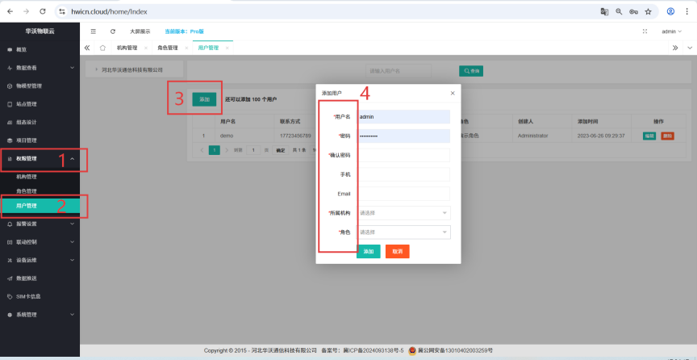
Task: Click the home tab icon
Action: click(x=102, y=48)
